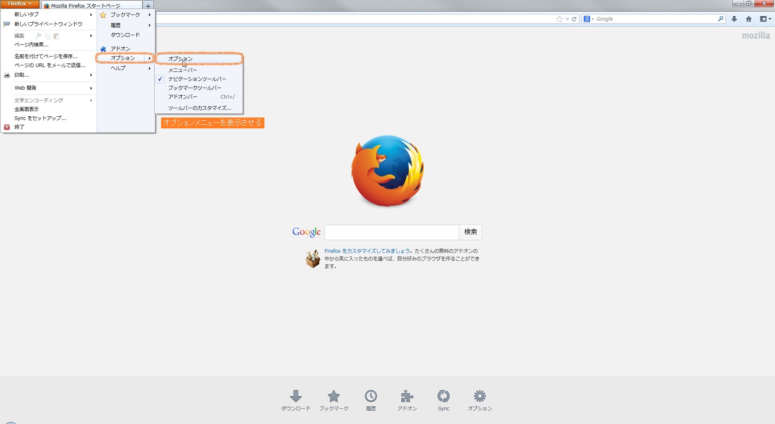Toggle アドオンバー visibility
Viewport: 775px width, 424px height.
[199, 97]
